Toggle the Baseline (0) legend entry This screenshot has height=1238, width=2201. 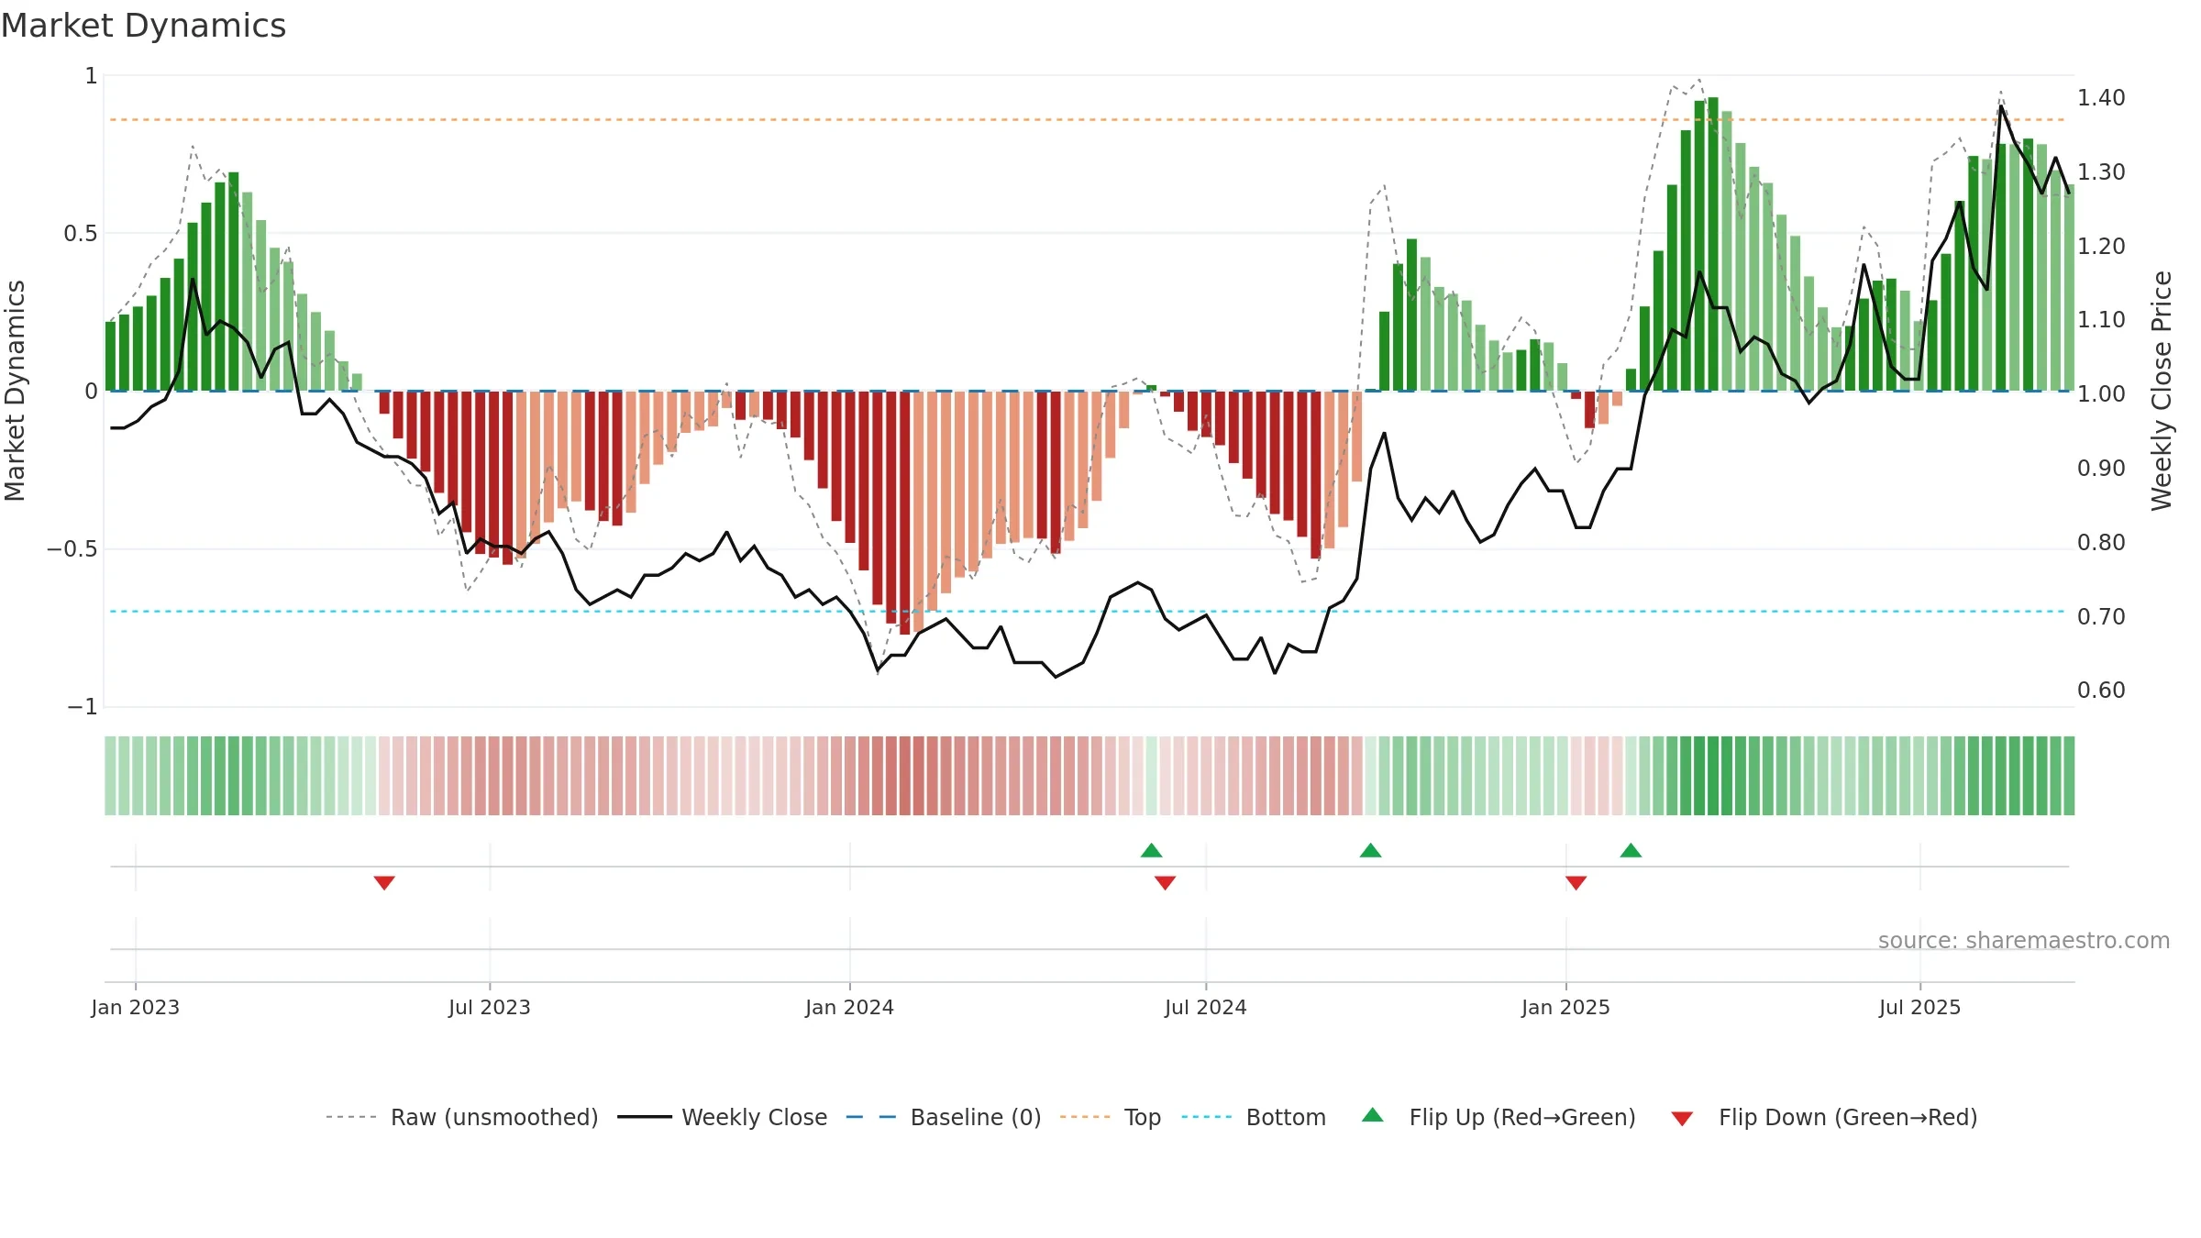point(944,1117)
